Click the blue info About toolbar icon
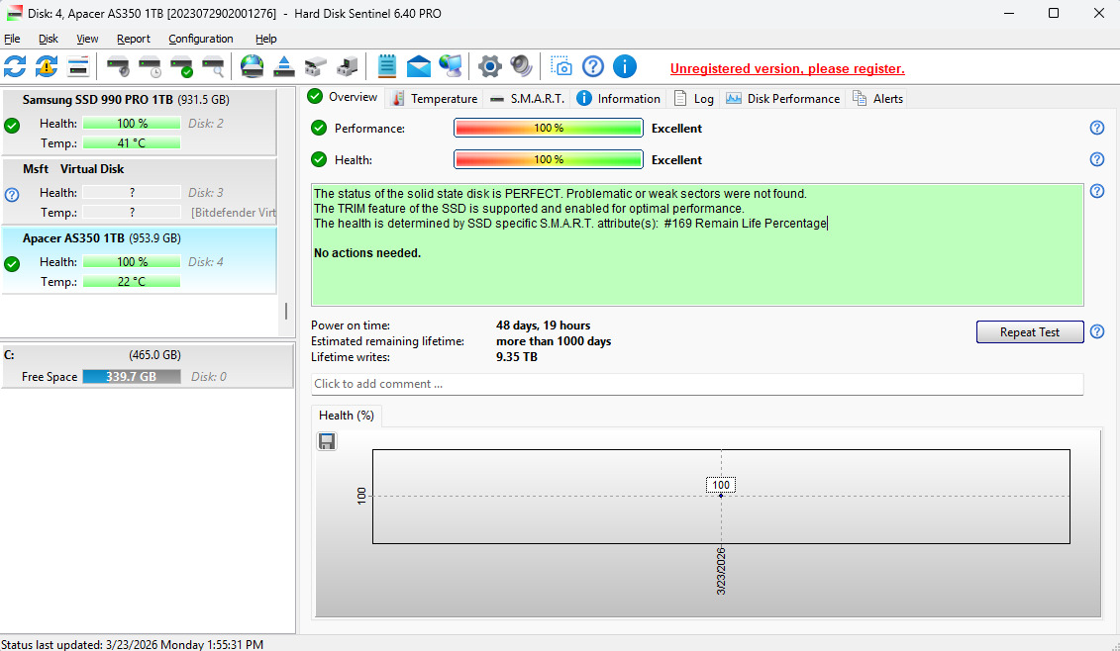The height and width of the screenshot is (651, 1120). click(x=624, y=66)
